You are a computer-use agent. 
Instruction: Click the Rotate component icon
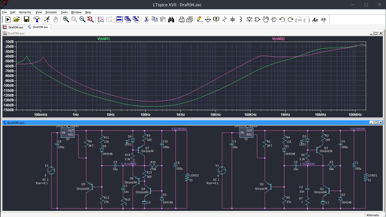coord(299,19)
